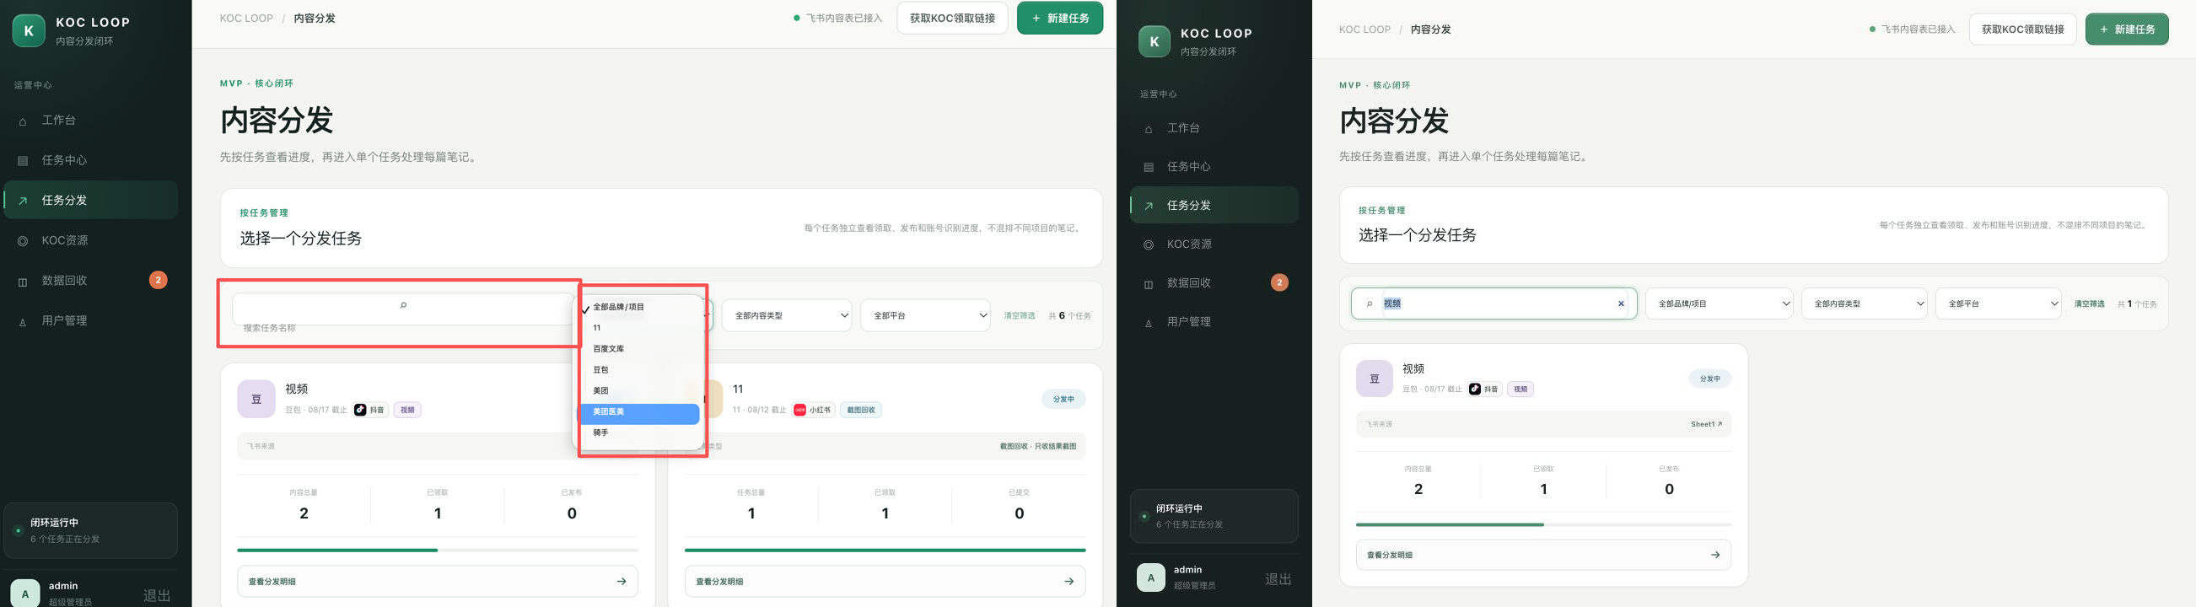Screen dimensions: 2196x607
Task: Choose 美团 in the open dropdown list
Action: 639,390
